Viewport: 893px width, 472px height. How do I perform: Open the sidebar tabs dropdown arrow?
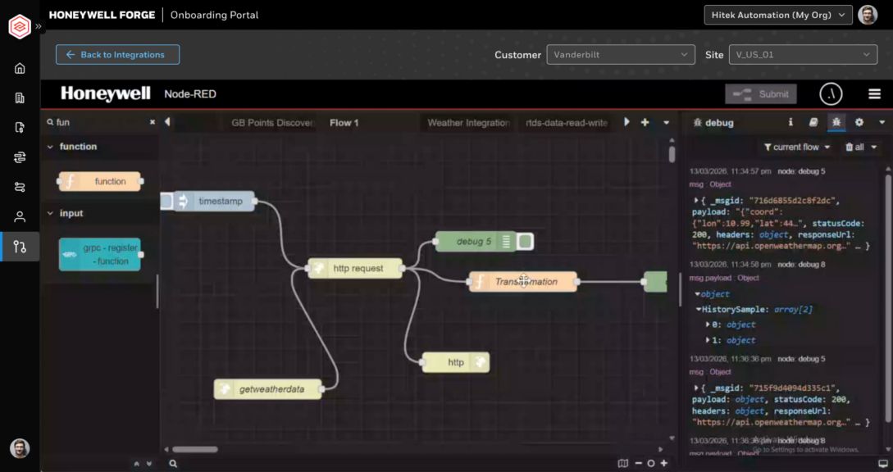(x=882, y=122)
